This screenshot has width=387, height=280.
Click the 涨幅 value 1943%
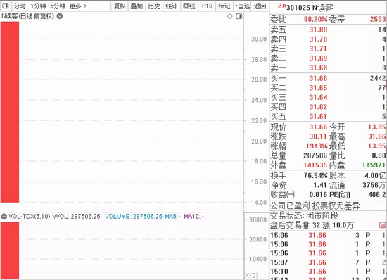point(317,146)
